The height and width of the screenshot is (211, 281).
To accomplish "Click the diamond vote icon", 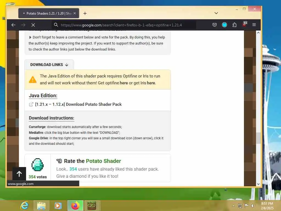I will click(x=37, y=165).
